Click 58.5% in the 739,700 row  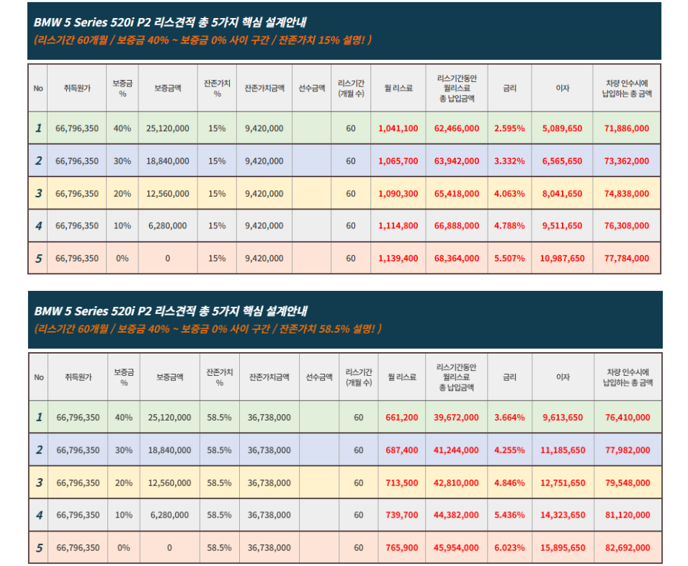220,515
